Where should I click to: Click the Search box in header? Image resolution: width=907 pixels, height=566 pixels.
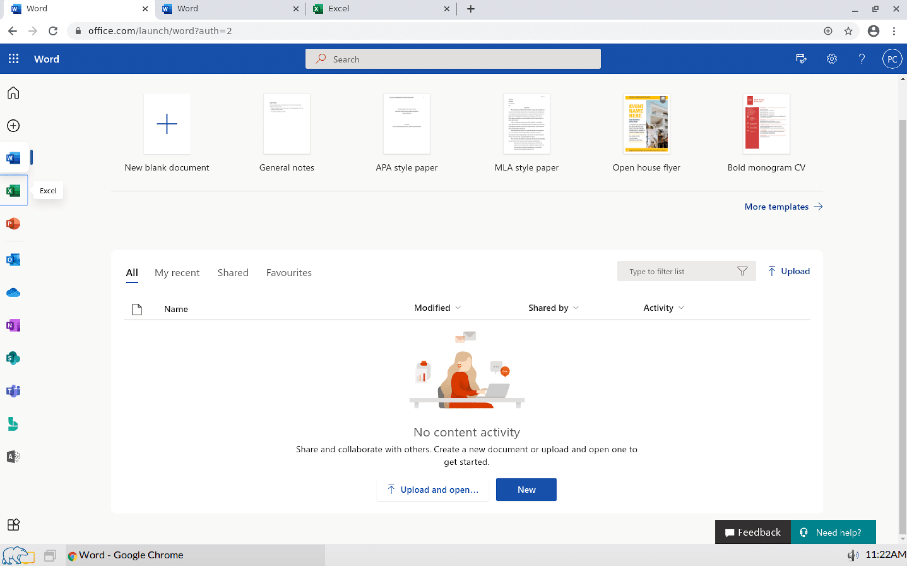(452, 59)
